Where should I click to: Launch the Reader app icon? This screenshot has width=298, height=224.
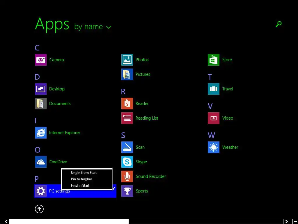(127, 104)
